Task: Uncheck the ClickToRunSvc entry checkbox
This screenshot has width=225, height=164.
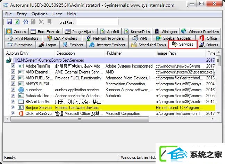Action: coord(13,113)
